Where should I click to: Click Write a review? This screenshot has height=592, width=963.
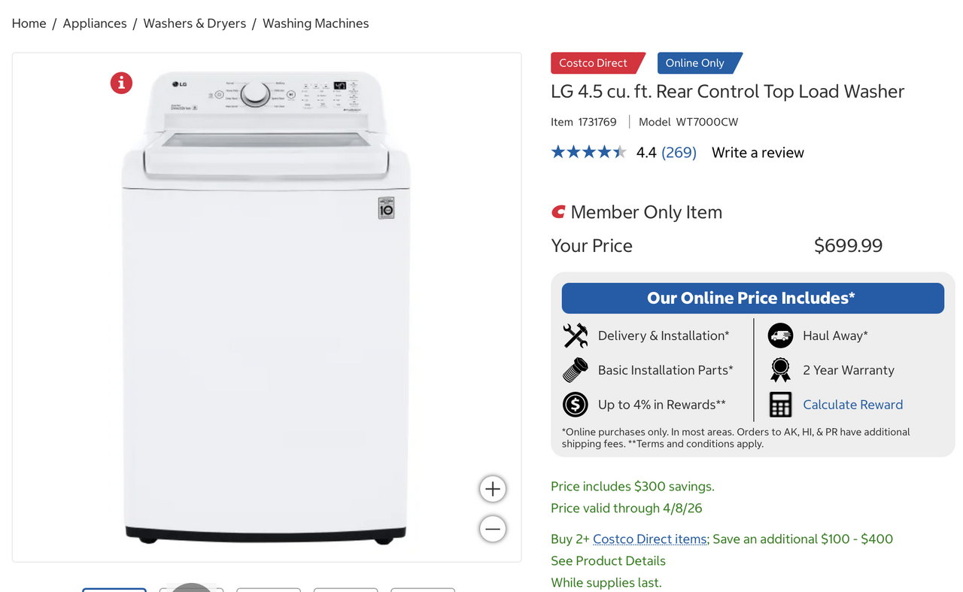click(758, 153)
